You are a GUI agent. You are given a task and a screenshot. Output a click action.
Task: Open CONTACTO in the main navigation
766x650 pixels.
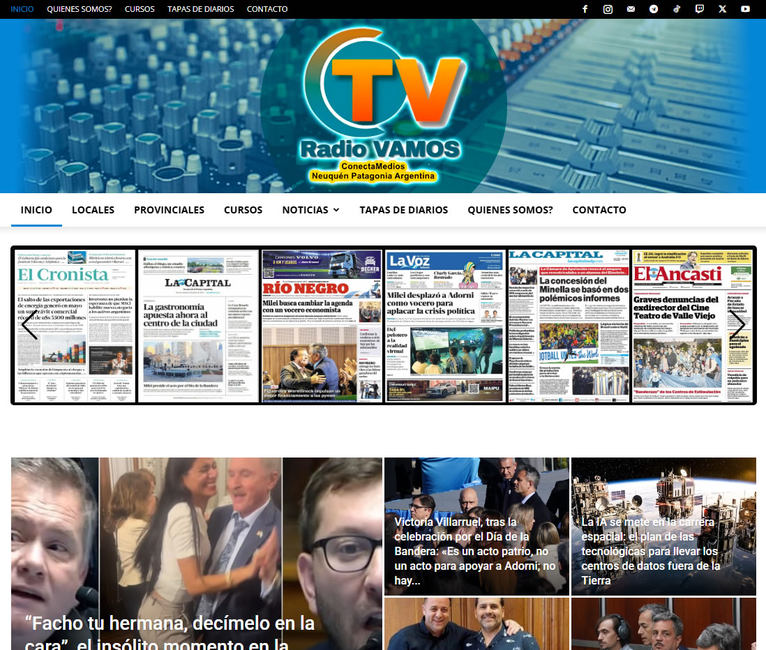click(599, 210)
